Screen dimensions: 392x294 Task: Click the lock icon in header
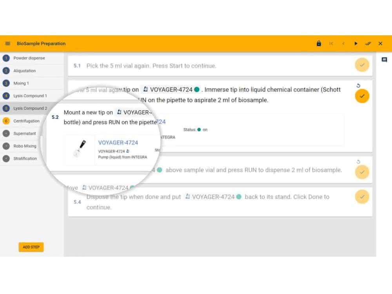pyautogui.click(x=319, y=44)
